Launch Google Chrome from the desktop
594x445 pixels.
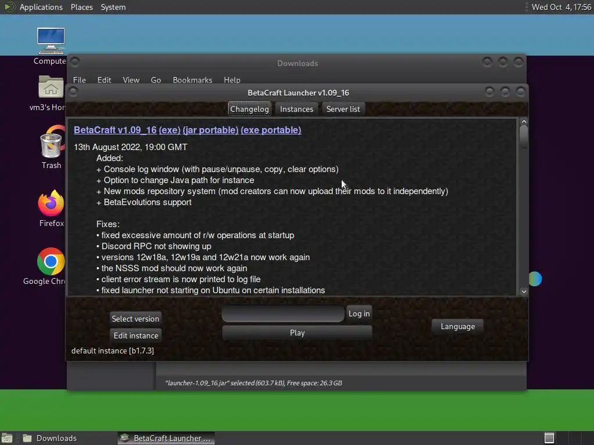(x=51, y=261)
